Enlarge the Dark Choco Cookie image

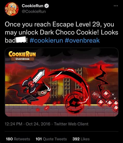[x=61, y=82]
